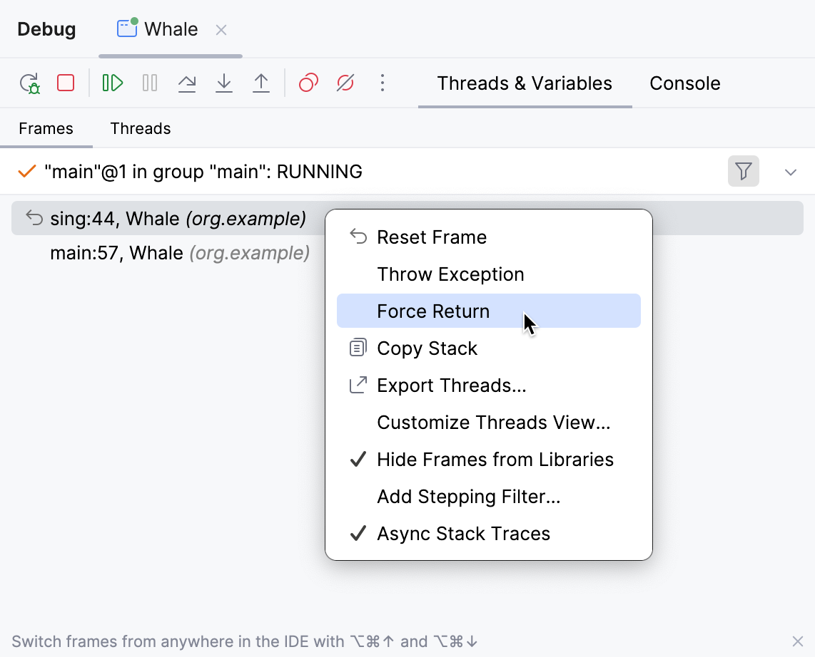Step out of the current frame
This screenshot has height=657, width=815.
[261, 83]
